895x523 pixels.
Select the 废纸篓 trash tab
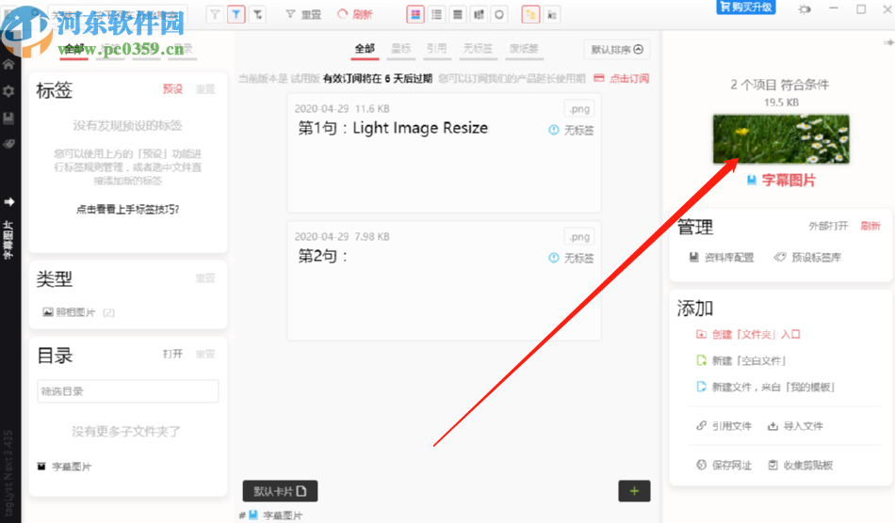click(x=524, y=48)
